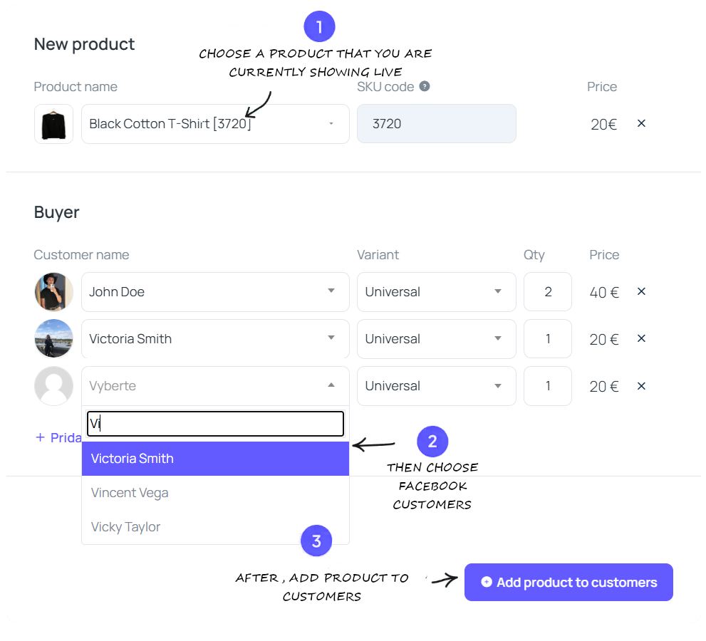
Task: Remove the third empty buyer row
Action: pos(641,385)
